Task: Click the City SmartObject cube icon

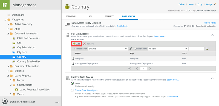Action: (14, 43)
